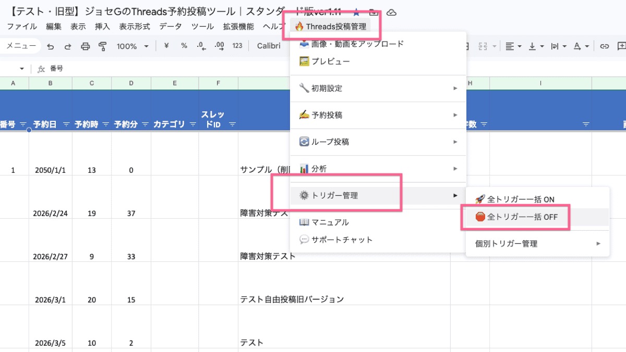Open the 拡張機能 menu
This screenshot has height=352, width=626.
tap(238, 27)
